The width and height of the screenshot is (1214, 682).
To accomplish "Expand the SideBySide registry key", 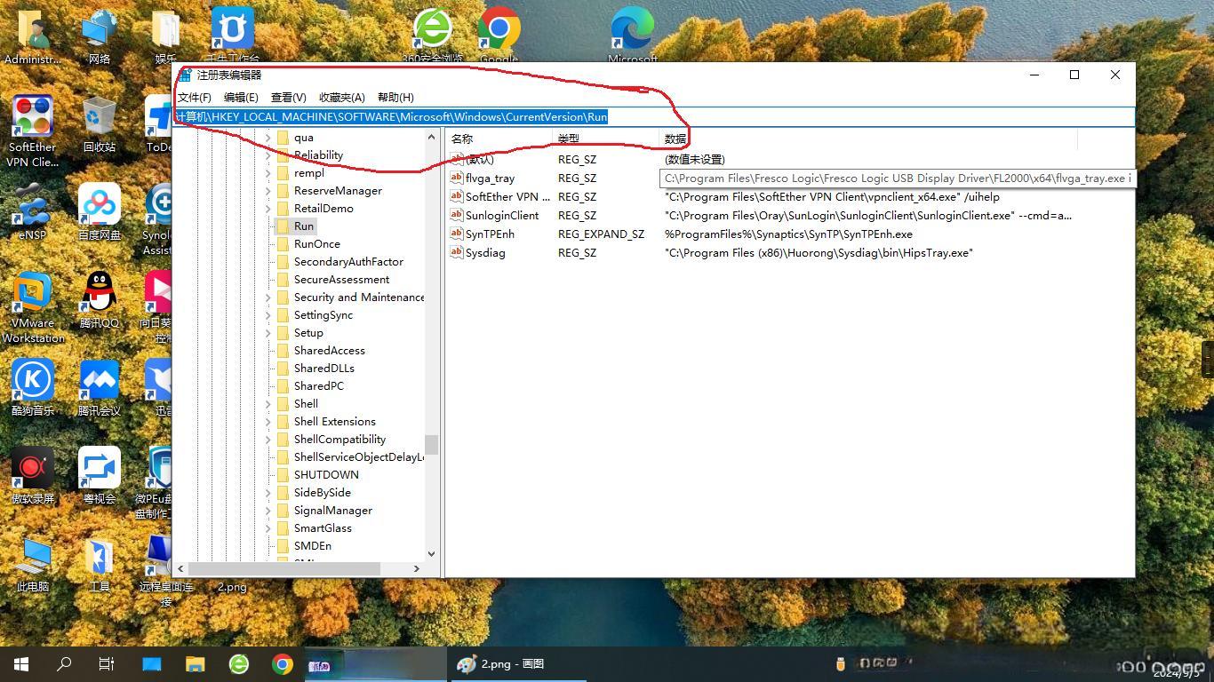I will (x=268, y=493).
